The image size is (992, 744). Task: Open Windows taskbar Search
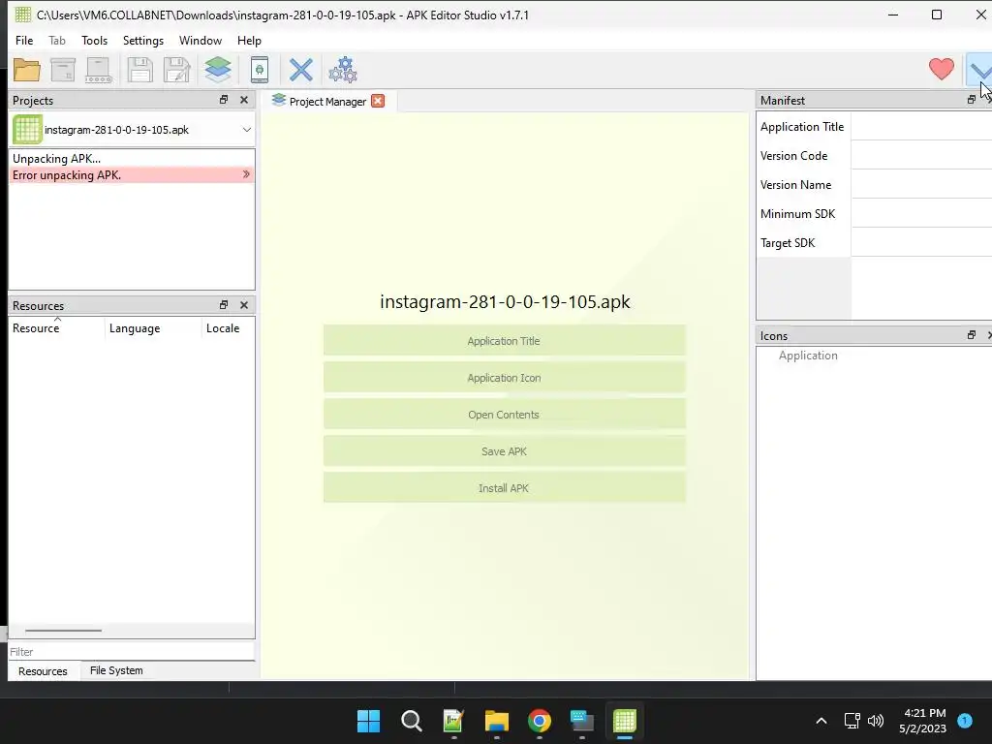[411, 721]
